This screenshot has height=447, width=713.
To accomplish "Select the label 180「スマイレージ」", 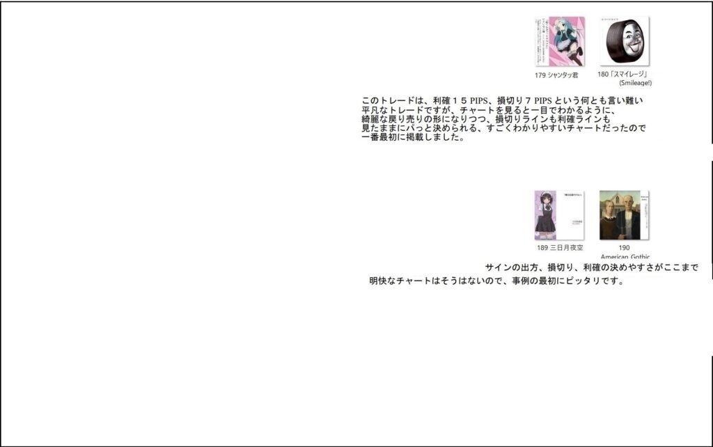I will (622, 74).
